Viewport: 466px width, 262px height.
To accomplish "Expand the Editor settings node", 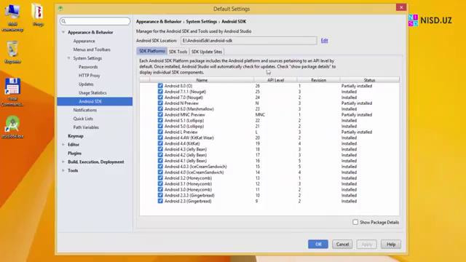I will (63, 145).
